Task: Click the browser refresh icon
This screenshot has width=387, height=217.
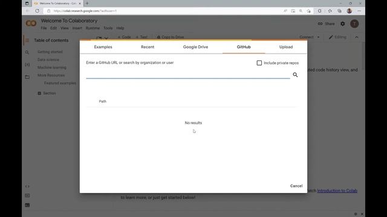Action: pyautogui.click(x=37, y=11)
